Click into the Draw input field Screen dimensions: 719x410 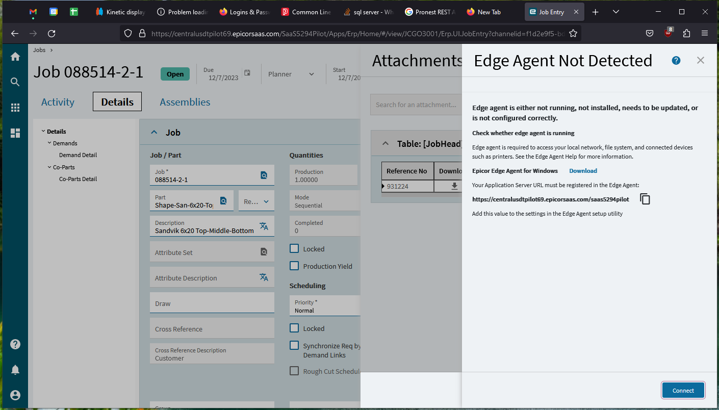click(212, 302)
